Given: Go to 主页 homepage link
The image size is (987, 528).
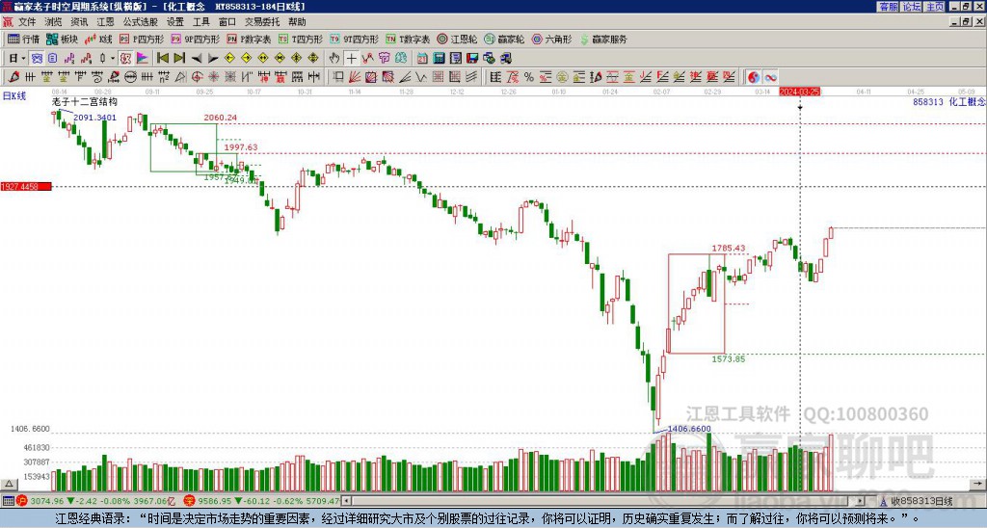Looking at the screenshot, I should [x=935, y=7].
